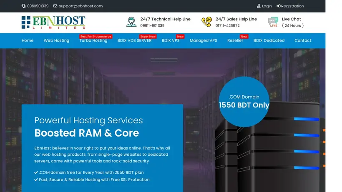Click the New badge above Reseller

[x=244, y=37]
